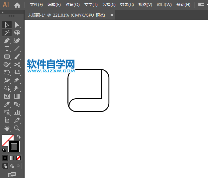Select the Artboard tool
Viewport: 208px width, 178px height.
pyautogui.click(x=7, y=120)
